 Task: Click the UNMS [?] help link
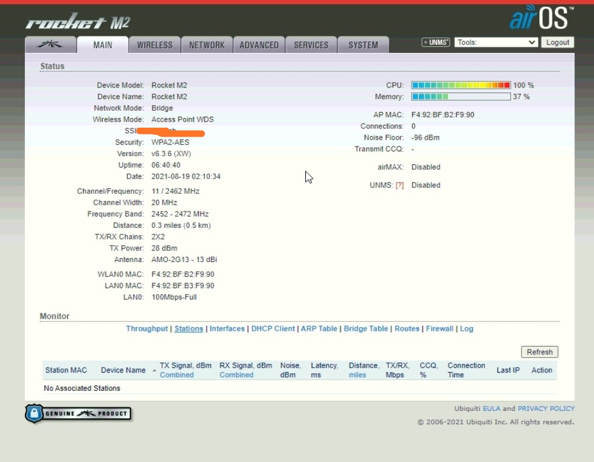399,185
